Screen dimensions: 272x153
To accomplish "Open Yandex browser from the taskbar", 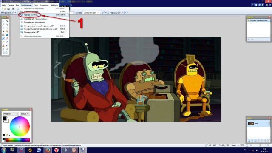I will 57,150.
